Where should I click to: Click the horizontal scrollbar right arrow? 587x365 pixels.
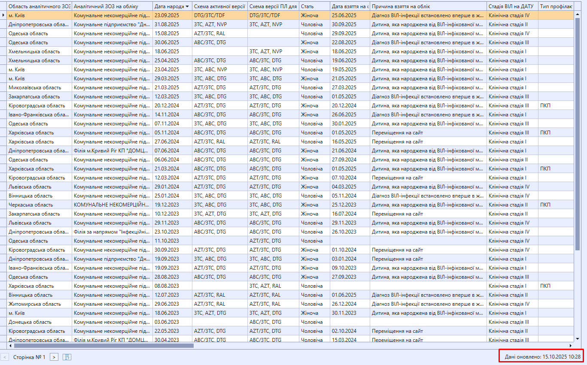click(571, 345)
